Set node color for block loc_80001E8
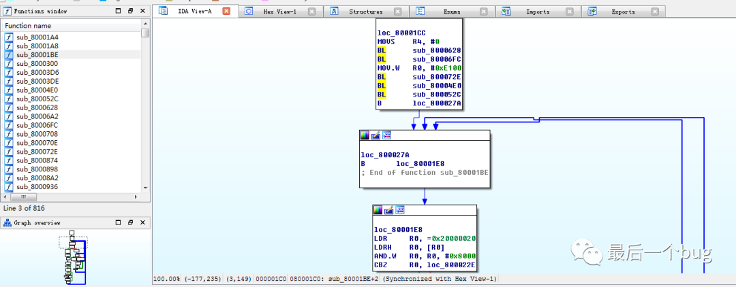736x287 pixels. [x=378, y=209]
